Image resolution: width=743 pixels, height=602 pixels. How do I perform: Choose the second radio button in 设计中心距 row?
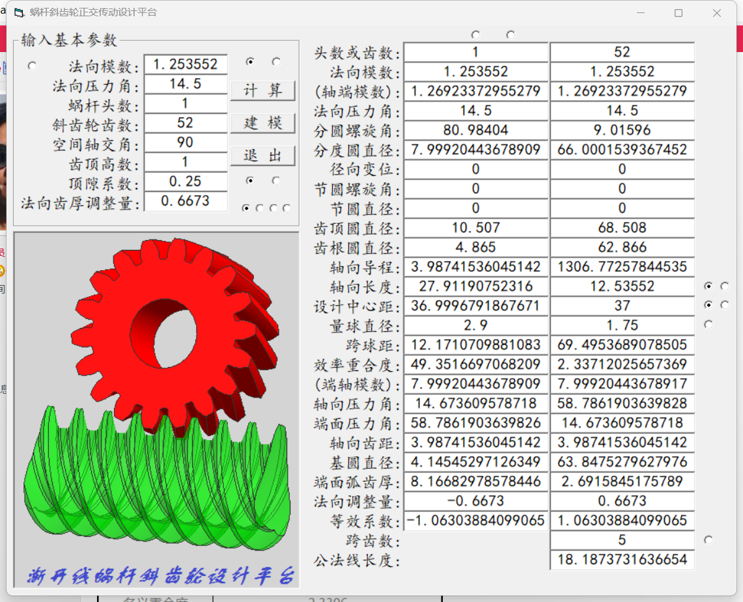[x=724, y=305]
